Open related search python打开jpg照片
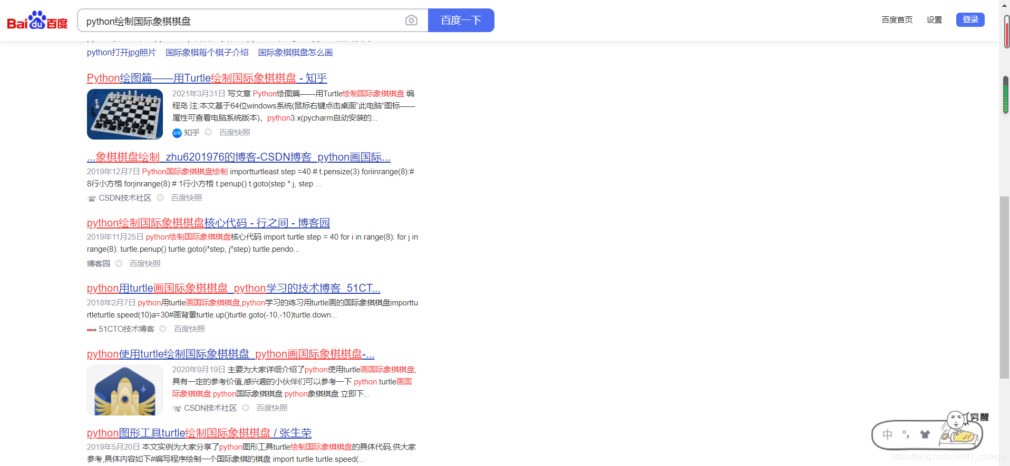Image resolution: width=1010 pixels, height=466 pixels. (121, 53)
